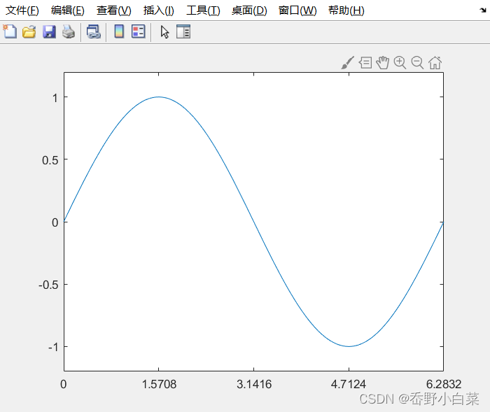Activate the Brush data tool above the axes
490x412 pixels.
tap(347, 63)
